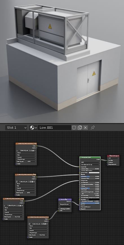Open the All target dropdown in Material Output
This screenshot has width=124, height=245.
(114, 158)
